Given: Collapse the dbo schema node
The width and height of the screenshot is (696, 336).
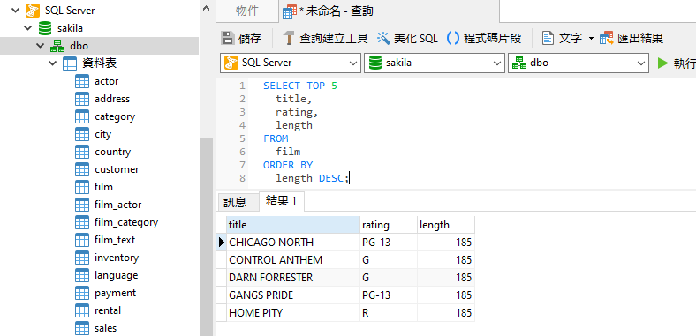Looking at the screenshot, I should [x=42, y=46].
